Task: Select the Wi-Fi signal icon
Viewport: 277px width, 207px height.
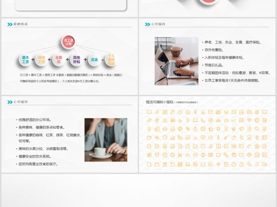Action: [x=218, y=163]
